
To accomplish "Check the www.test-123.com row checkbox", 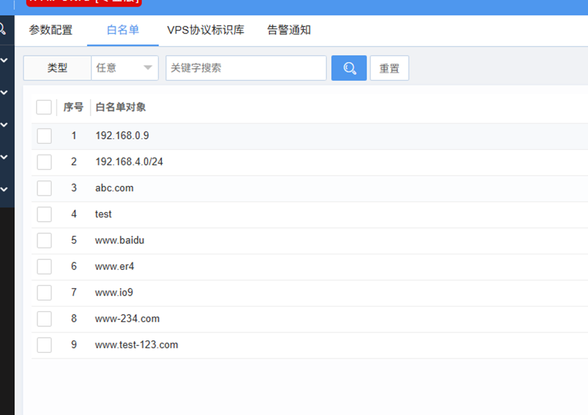I will [44, 345].
